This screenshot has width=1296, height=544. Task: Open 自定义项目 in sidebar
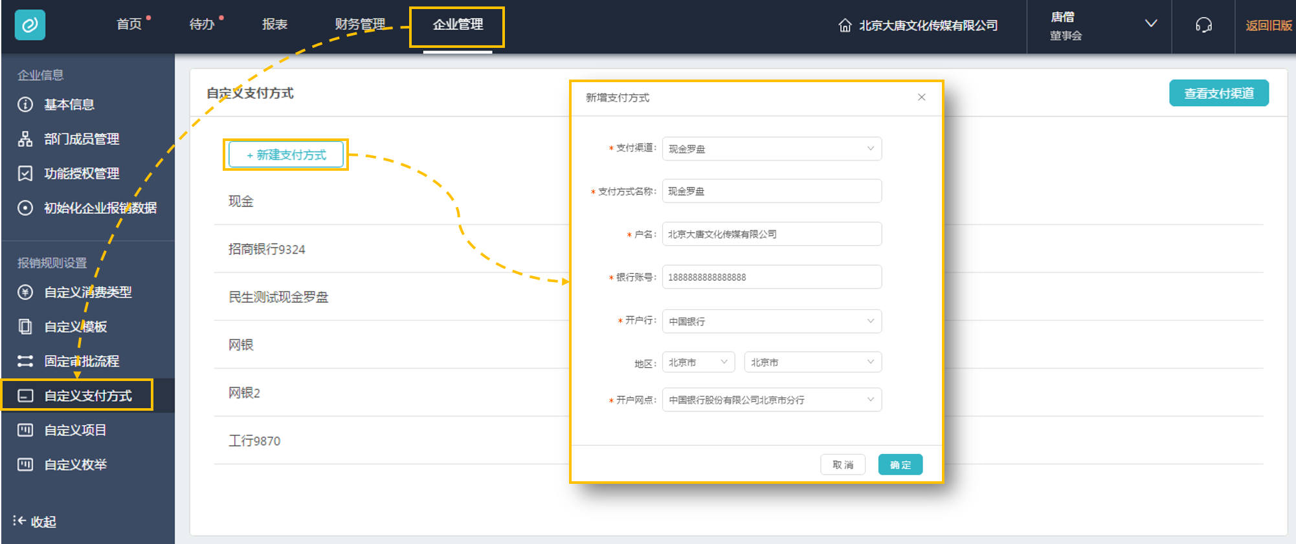[x=76, y=430]
